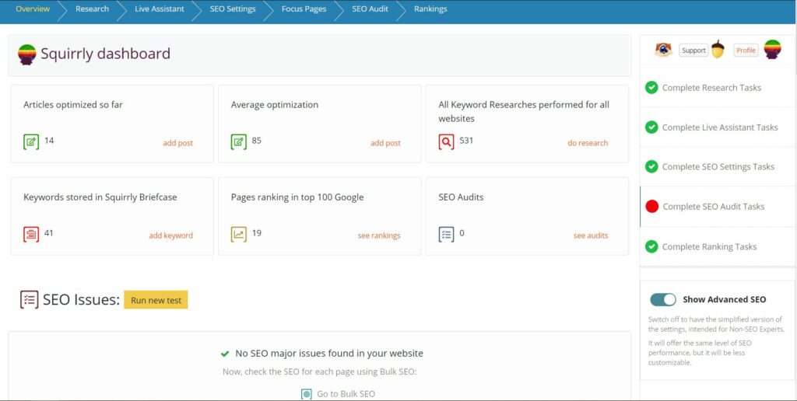This screenshot has width=797, height=401.
Task: Click the value 19 under Pages ranking
Action: pyautogui.click(x=257, y=233)
